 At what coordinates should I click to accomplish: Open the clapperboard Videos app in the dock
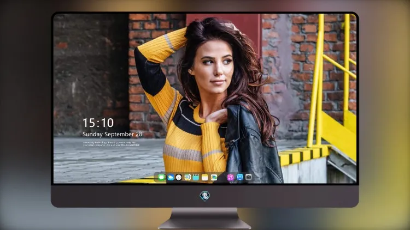tap(196, 178)
